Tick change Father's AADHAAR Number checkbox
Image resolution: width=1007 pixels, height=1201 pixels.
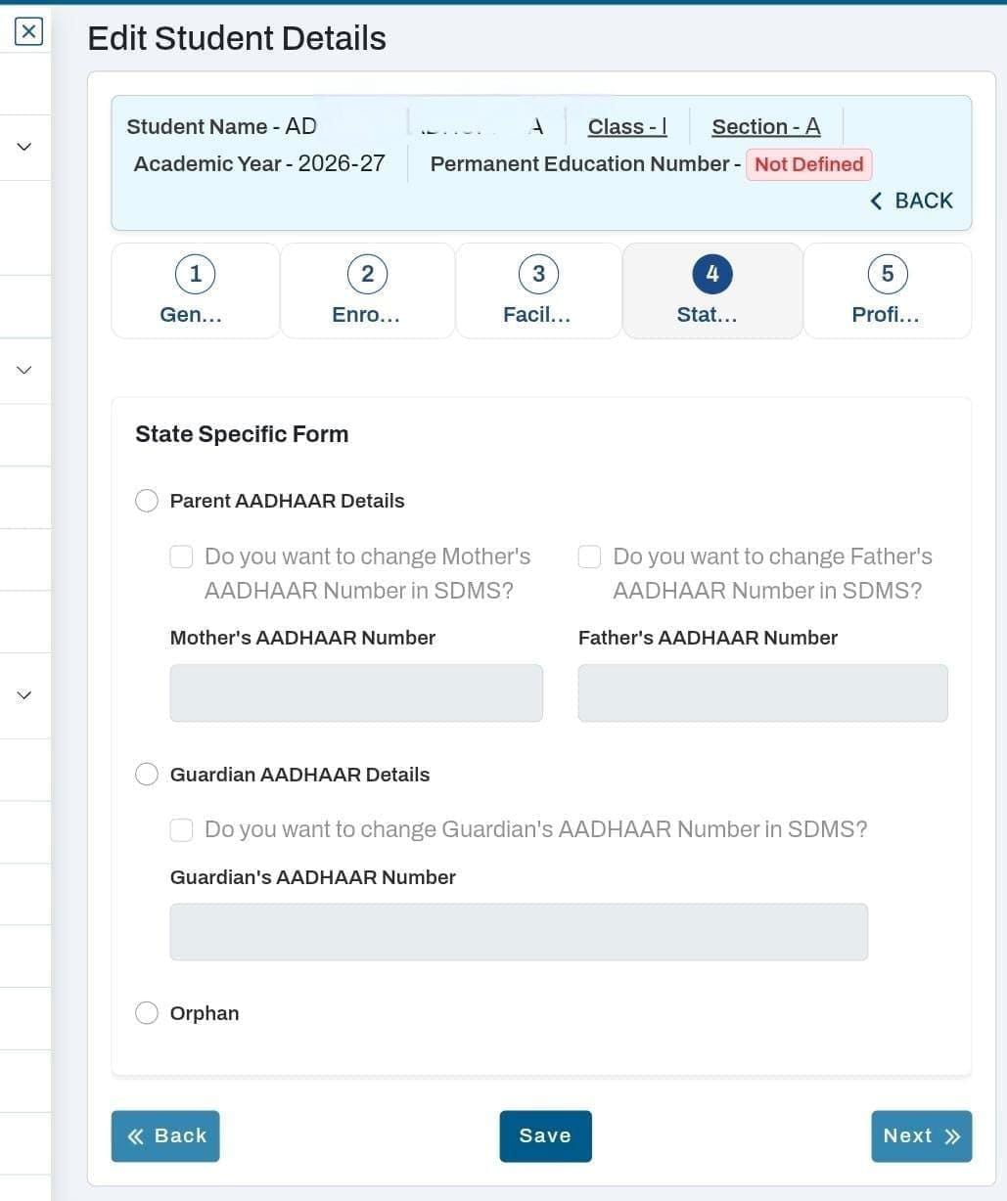pyautogui.click(x=589, y=556)
